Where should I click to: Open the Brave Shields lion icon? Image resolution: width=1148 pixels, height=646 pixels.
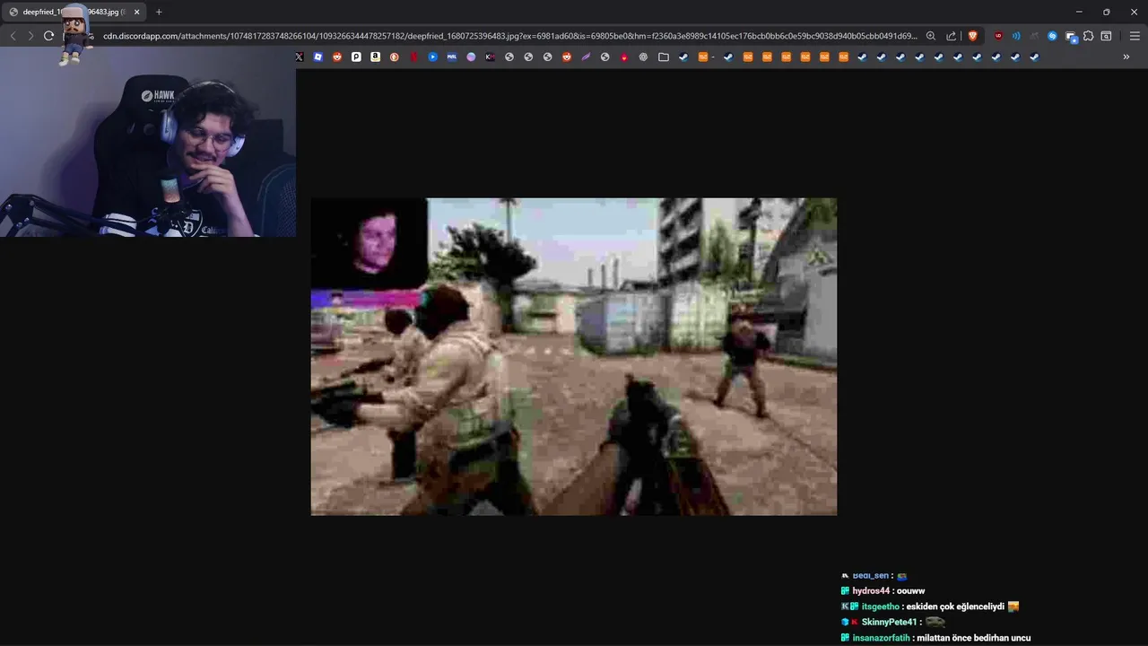973,36
